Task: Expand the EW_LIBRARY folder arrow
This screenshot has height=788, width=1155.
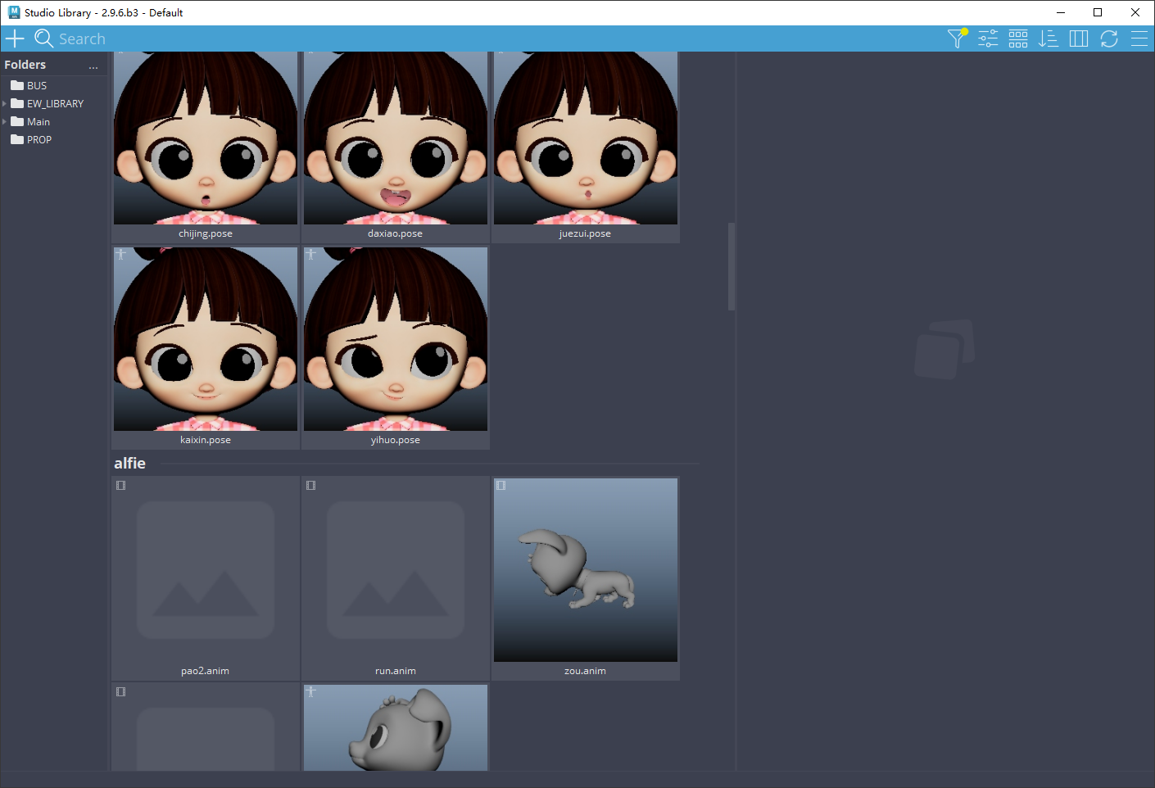Action: pos(5,103)
